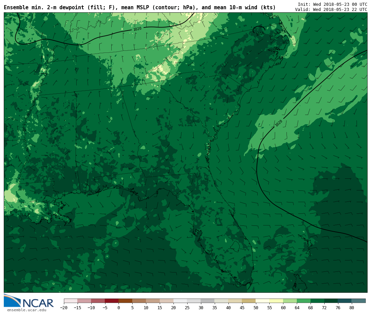Open the ensemble.ucar.edu link text
The image size is (371, 314).
click(26, 310)
